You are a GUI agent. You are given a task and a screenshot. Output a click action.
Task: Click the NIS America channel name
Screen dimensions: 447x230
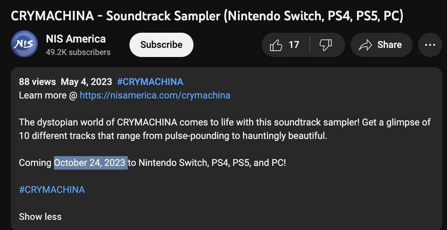[x=76, y=39]
